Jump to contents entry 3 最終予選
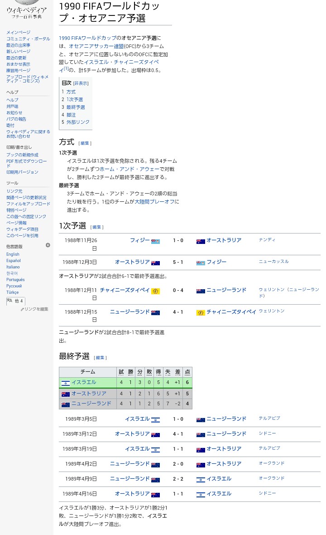This screenshot has width=326, height=535. click(73, 107)
